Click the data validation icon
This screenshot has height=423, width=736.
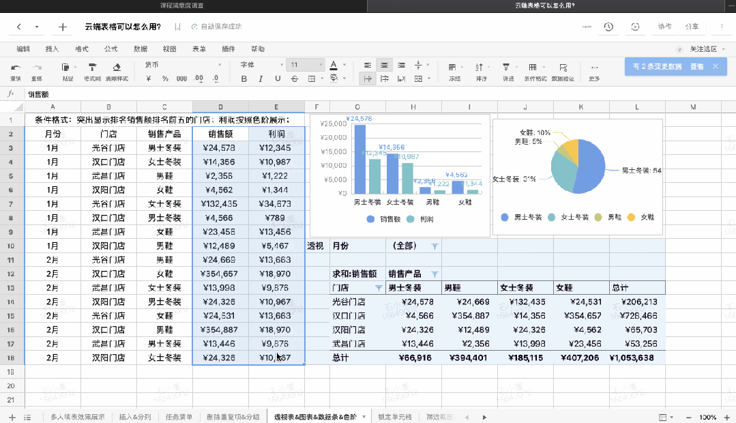click(x=563, y=68)
